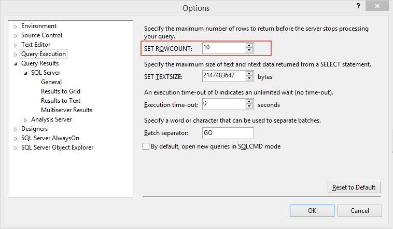This screenshot has height=229, width=393.
Task: Increase SET TEXTSIZE with up arrow
Action: (x=249, y=74)
